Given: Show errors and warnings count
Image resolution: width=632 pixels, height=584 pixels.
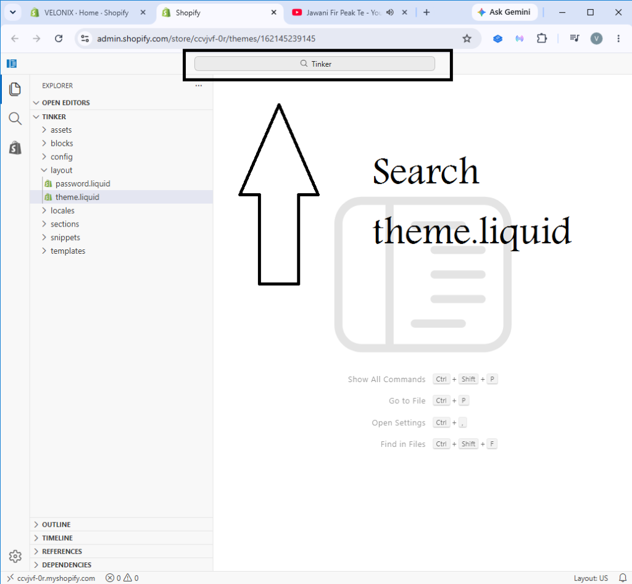Looking at the screenshot, I should point(122,578).
